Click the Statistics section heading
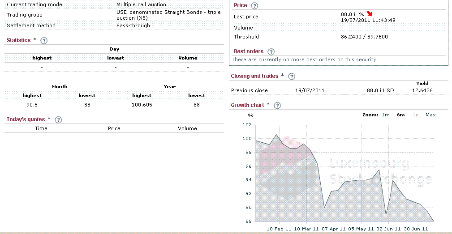 point(18,40)
